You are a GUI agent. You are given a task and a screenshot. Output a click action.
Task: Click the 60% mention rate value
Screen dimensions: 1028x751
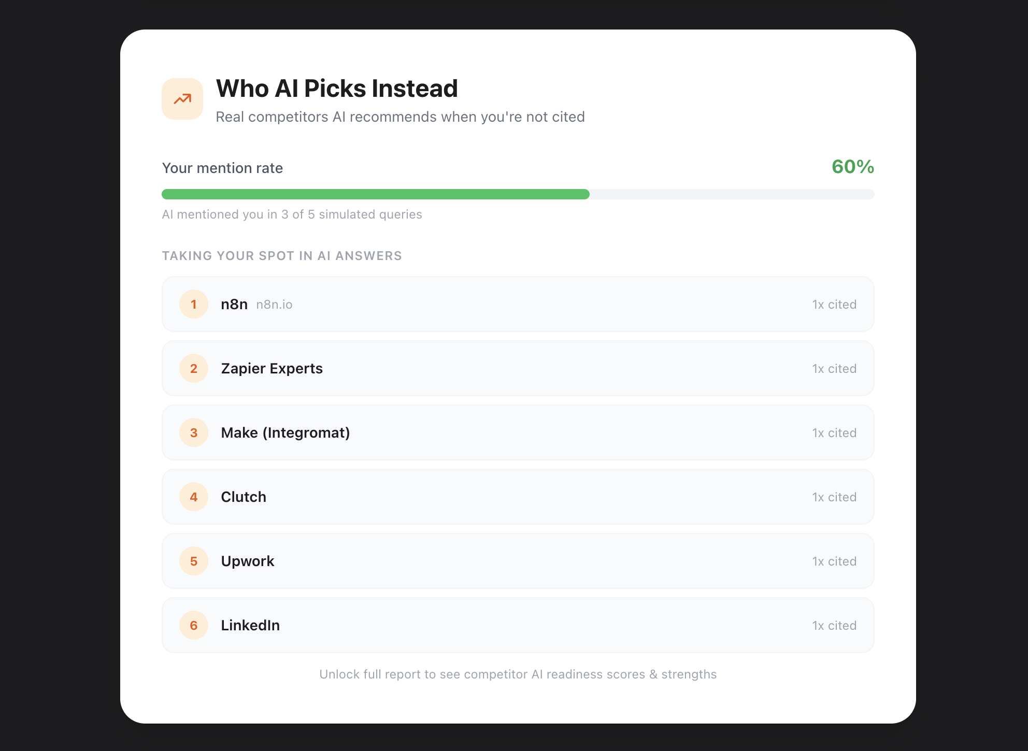[852, 167]
